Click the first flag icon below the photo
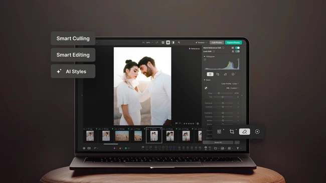 [177, 123]
